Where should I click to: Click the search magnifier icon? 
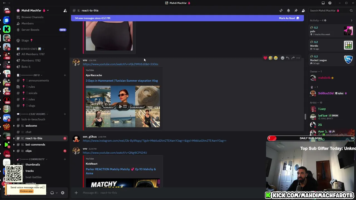351,11
